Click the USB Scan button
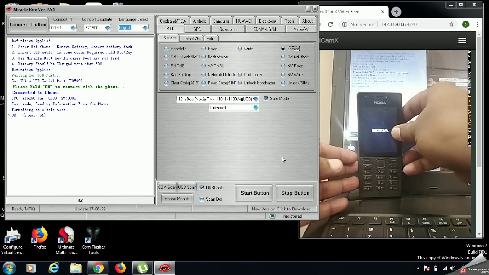Image resolution: width=489 pixels, height=275 pixels. tap(187, 187)
